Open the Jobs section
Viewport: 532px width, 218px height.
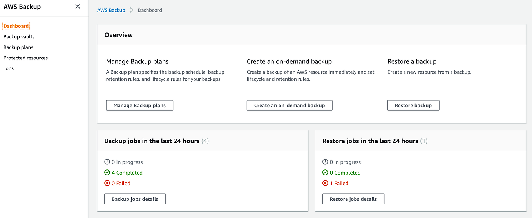pyautogui.click(x=9, y=68)
